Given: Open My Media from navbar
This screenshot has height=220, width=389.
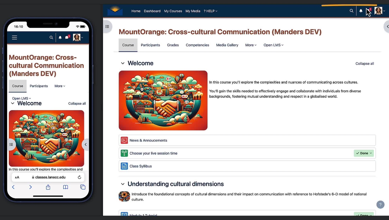Looking at the screenshot, I should pyautogui.click(x=193, y=11).
